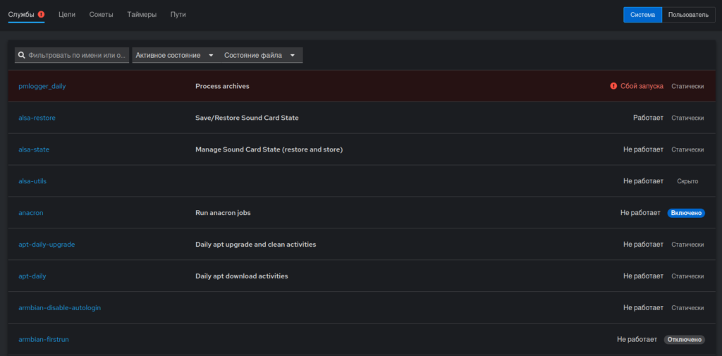
Task: Open the alsa-restore service
Action: point(37,118)
